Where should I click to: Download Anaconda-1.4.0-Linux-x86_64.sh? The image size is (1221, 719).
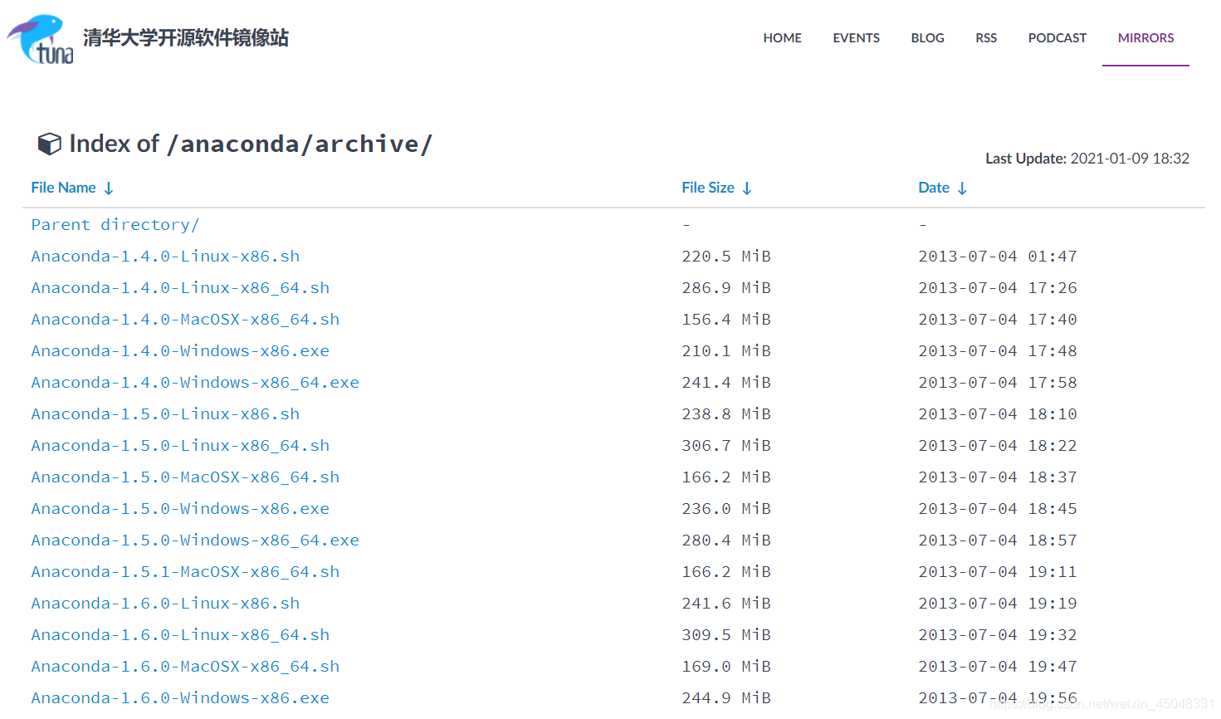[x=180, y=288]
